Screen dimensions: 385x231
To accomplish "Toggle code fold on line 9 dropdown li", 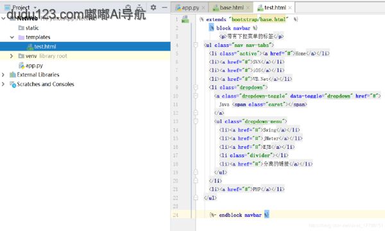I will pyautogui.click(x=196, y=87).
